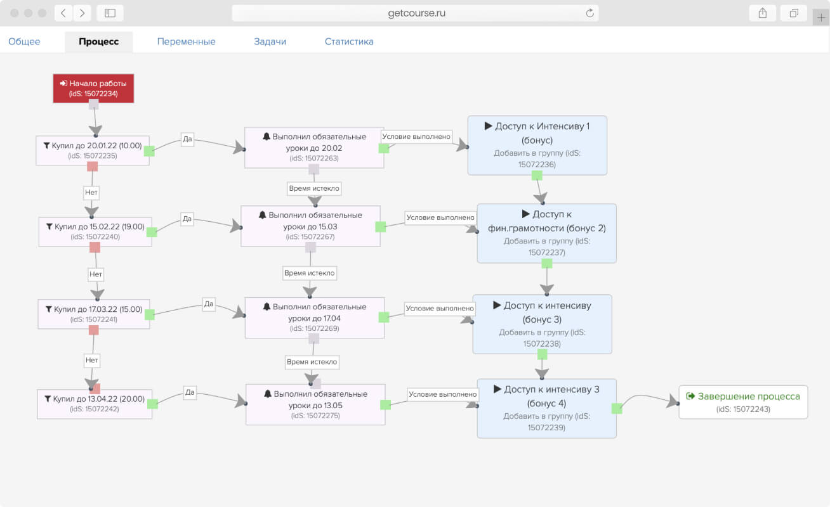830x507 pixels.
Task: Select action Доступ к интенсиву (бонус 3)
Action: [x=542, y=324]
